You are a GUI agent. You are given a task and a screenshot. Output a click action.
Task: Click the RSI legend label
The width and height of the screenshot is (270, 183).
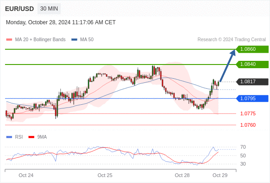coord(19,137)
